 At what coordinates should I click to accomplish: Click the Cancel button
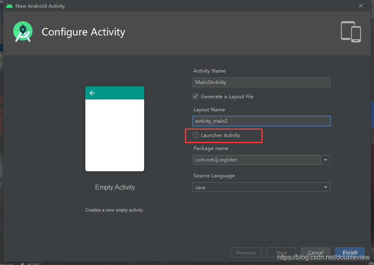(x=316, y=253)
